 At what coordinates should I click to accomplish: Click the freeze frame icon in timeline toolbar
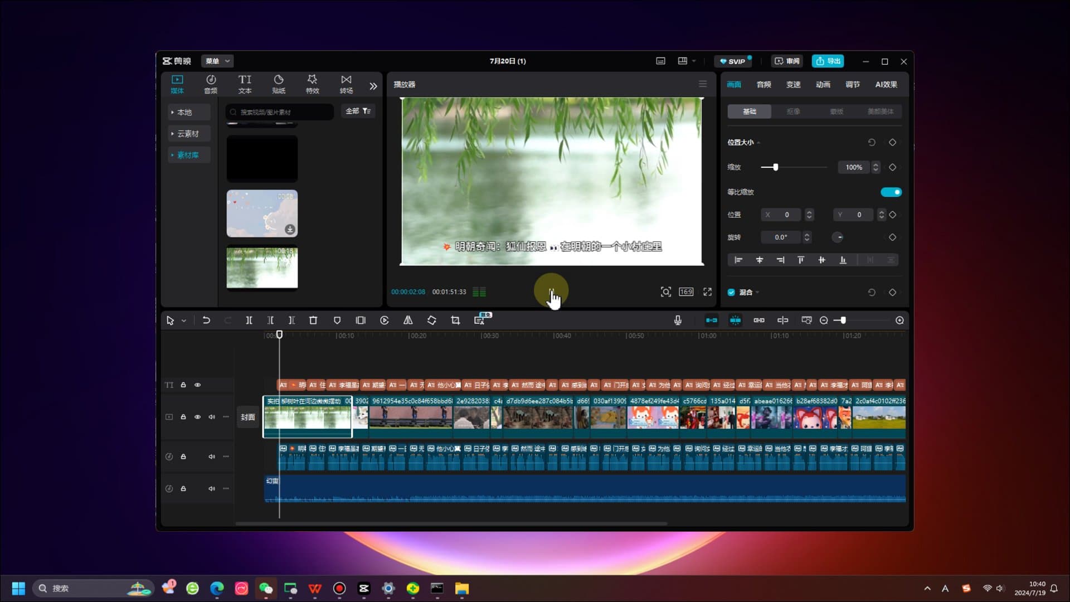tap(361, 321)
